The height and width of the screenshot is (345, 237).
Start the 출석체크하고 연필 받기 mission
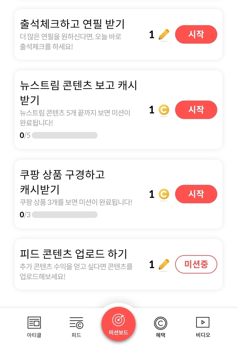point(196,35)
